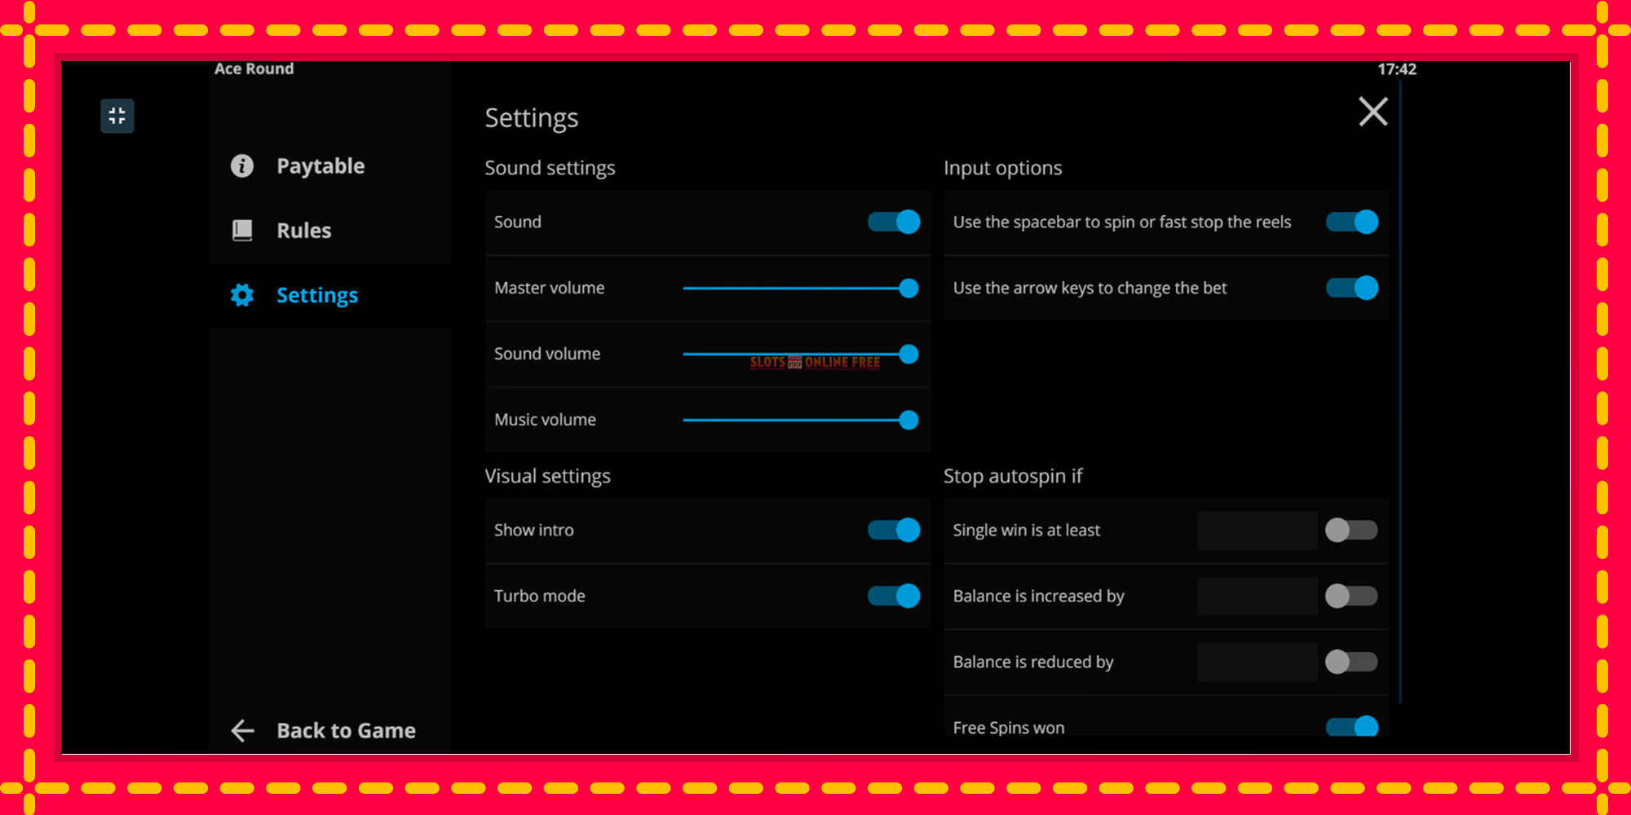This screenshot has height=815, width=1631.
Task: Click the Sound volume slider handle
Action: click(908, 354)
